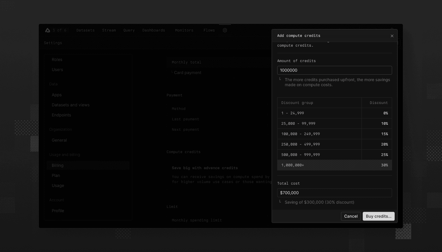Select the 1,000,000+ discount row

pyautogui.click(x=334, y=165)
